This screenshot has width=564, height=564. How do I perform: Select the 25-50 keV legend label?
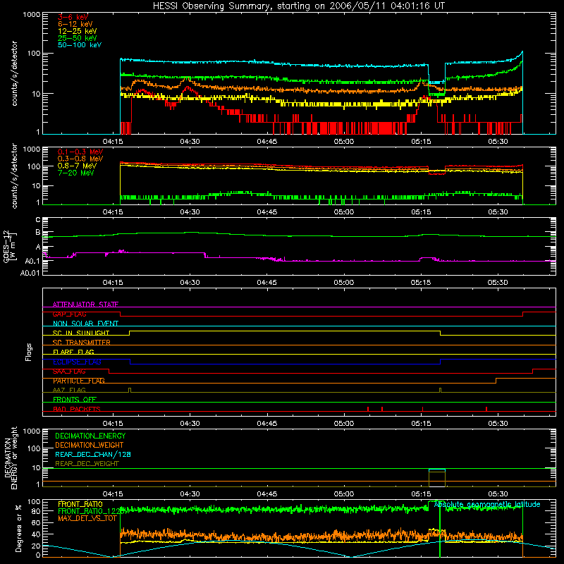pos(78,38)
